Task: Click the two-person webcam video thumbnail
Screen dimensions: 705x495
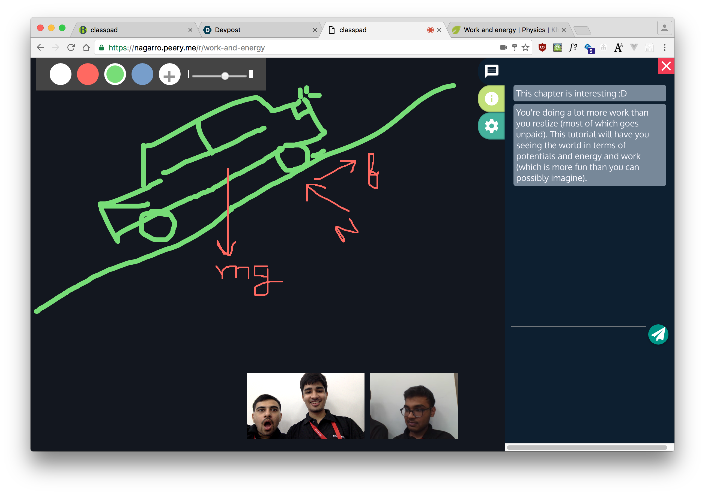Action: 306,405
